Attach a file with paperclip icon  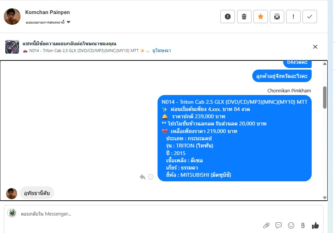point(266,225)
